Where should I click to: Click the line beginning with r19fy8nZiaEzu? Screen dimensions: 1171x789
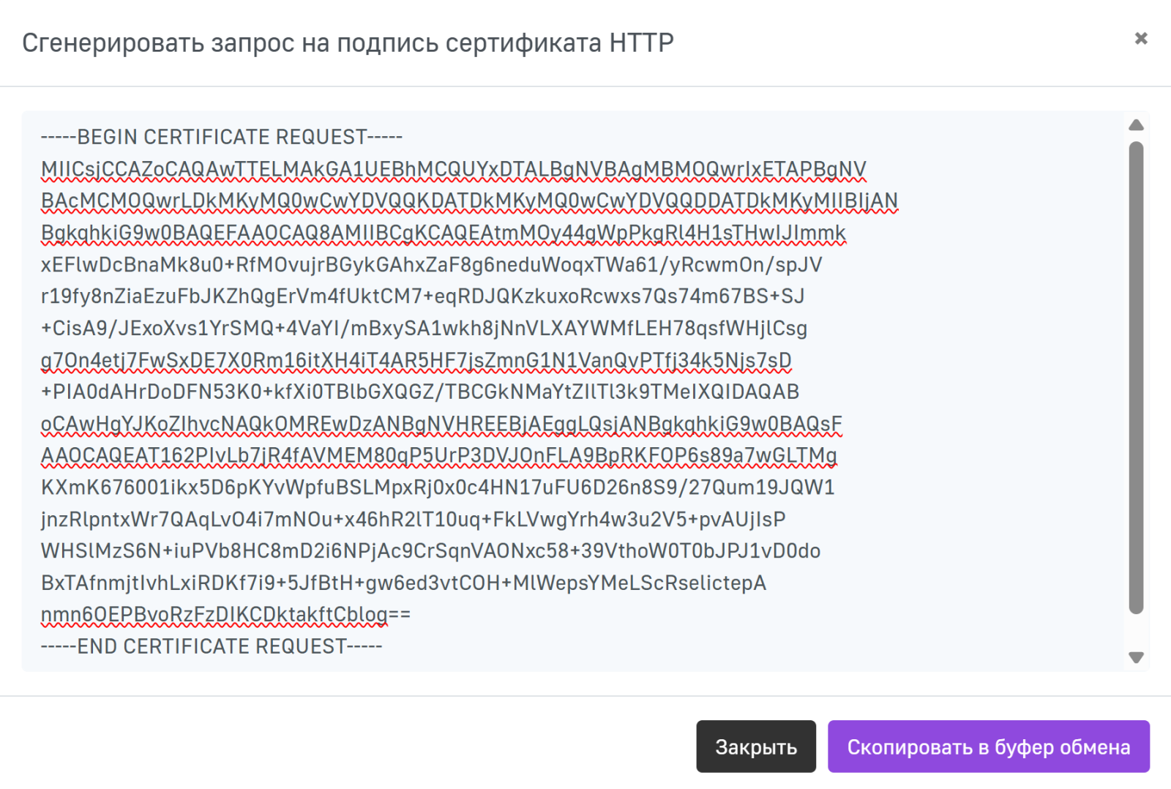click(x=422, y=296)
